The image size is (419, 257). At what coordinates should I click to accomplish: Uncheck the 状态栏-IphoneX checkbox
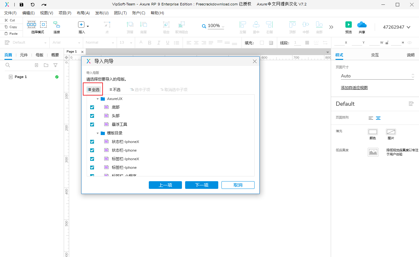pyautogui.click(x=92, y=142)
